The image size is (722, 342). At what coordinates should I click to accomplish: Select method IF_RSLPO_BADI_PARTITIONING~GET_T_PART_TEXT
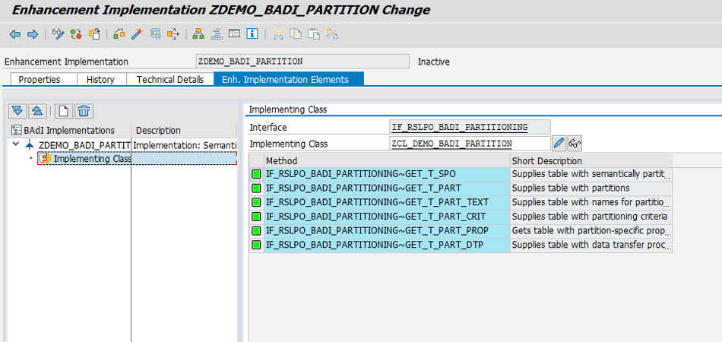(x=377, y=202)
